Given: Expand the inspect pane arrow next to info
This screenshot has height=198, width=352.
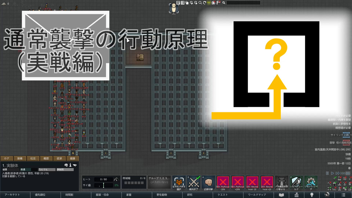Looking at the screenshot, I should click(75, 165).
